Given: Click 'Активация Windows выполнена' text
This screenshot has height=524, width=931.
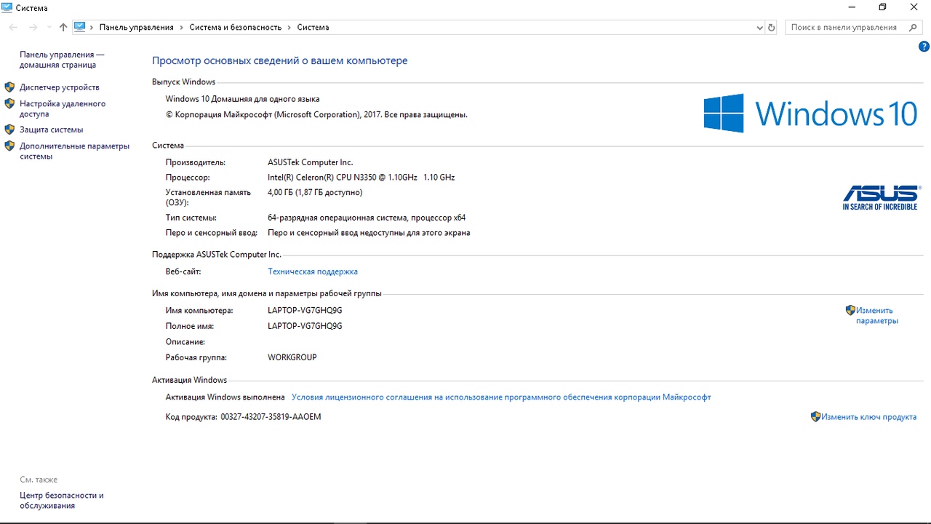Looking at the screenshot, I should (225, 397).
